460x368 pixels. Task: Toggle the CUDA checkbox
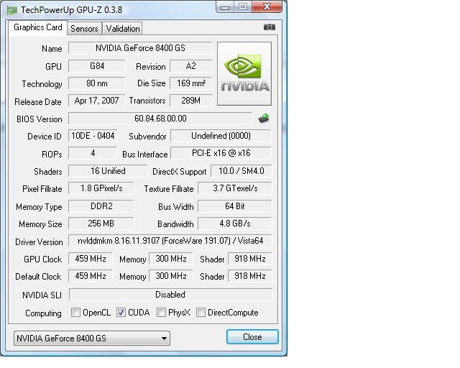coord(121,312)
